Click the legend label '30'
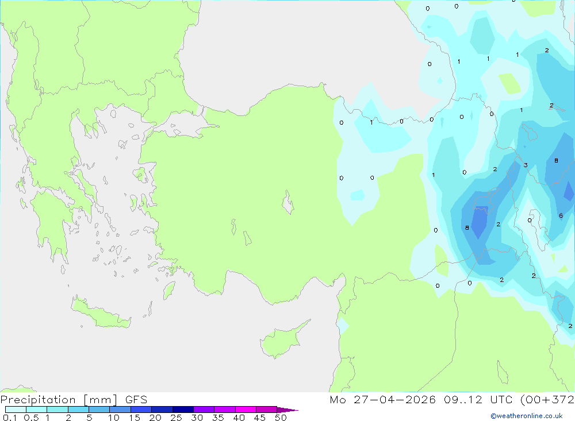575x421 pixels. 197,418
